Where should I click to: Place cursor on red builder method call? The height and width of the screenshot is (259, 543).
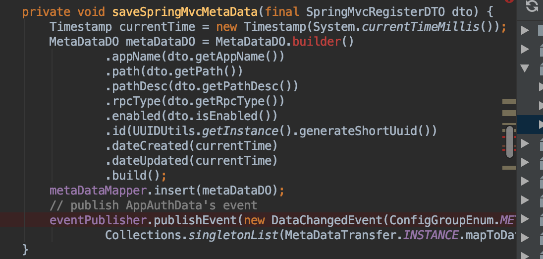tap(317, 42)
